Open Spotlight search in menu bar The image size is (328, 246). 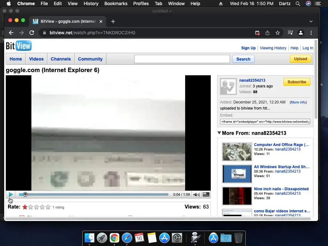(x=298, y=4)
